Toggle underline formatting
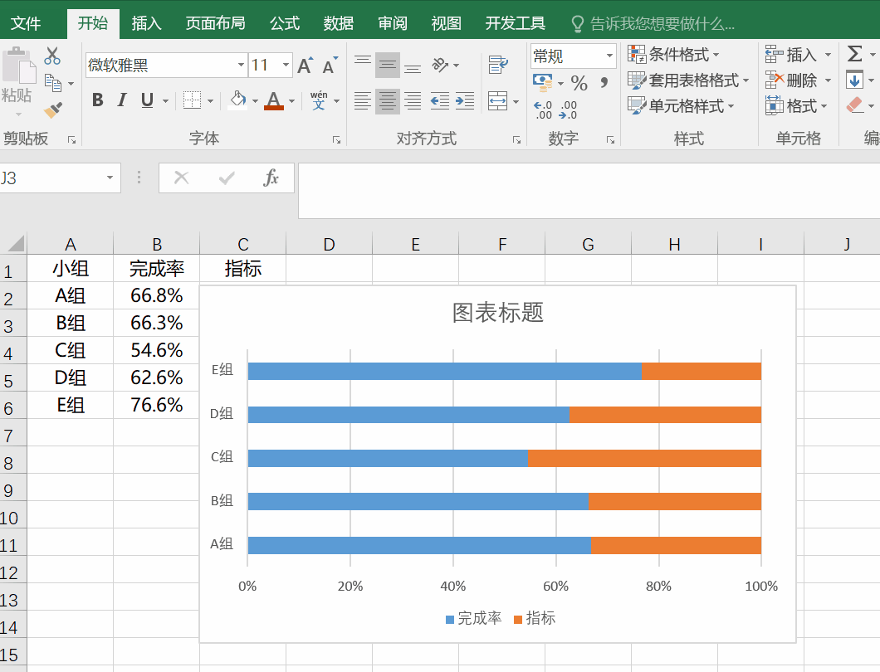 click(147, 100)
